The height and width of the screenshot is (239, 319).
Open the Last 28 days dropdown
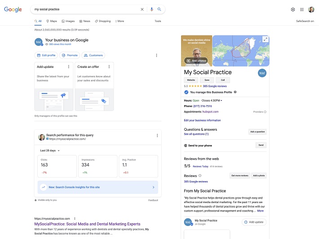pyautogui.click(x=50, y=150)
